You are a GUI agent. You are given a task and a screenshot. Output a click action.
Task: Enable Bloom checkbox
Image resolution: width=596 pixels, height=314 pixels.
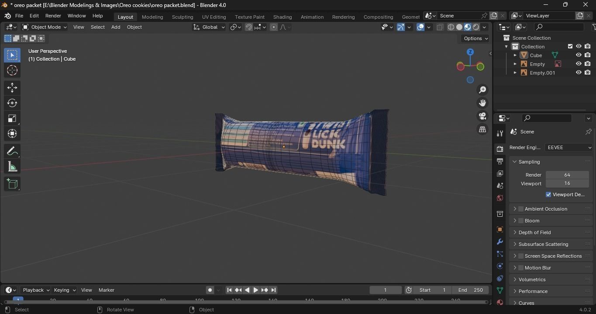click(x=521, y=221)
